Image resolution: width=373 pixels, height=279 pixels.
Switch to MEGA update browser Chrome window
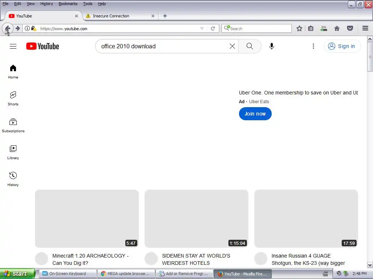tap(126, 274)
